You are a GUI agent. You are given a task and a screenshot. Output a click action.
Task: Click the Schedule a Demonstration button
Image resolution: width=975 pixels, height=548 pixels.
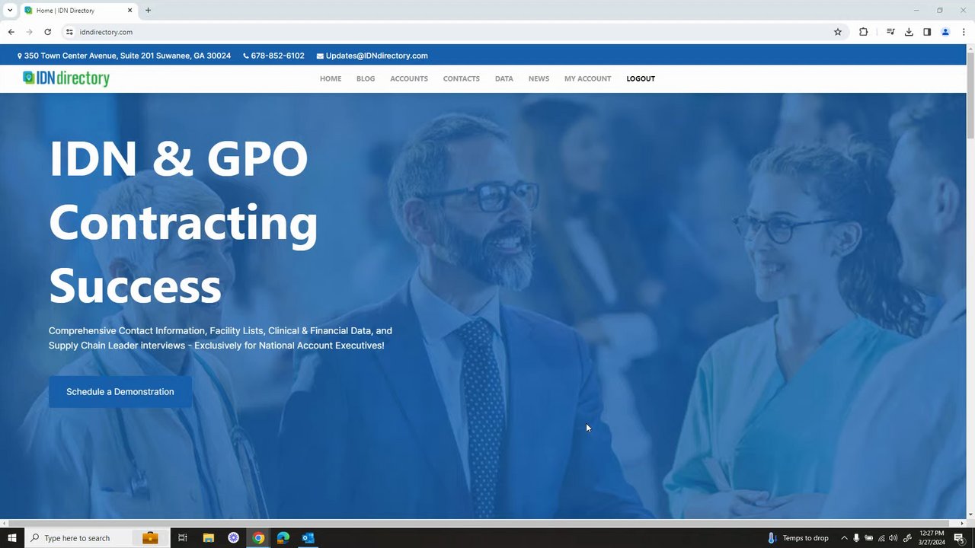tap(120, 392)
